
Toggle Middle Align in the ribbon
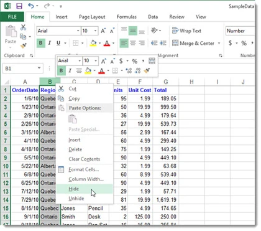(x=133, y=31)
